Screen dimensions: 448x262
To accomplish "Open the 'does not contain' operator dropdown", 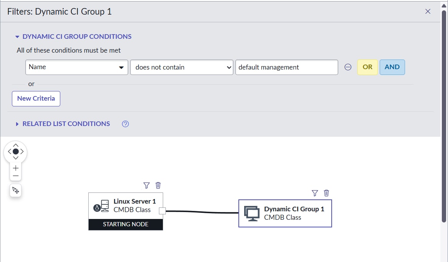I will 182,67.
